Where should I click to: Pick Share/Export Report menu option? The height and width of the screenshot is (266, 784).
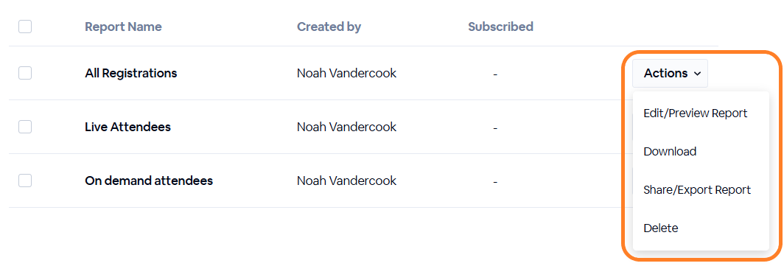click(x=697, y=190)
